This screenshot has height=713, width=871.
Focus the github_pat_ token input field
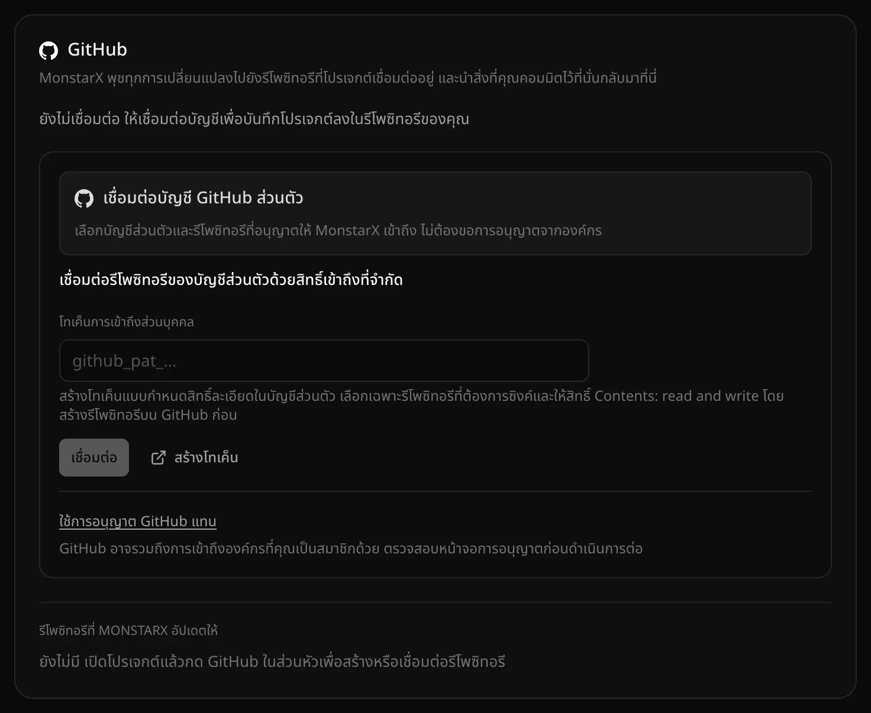[324, 361]
